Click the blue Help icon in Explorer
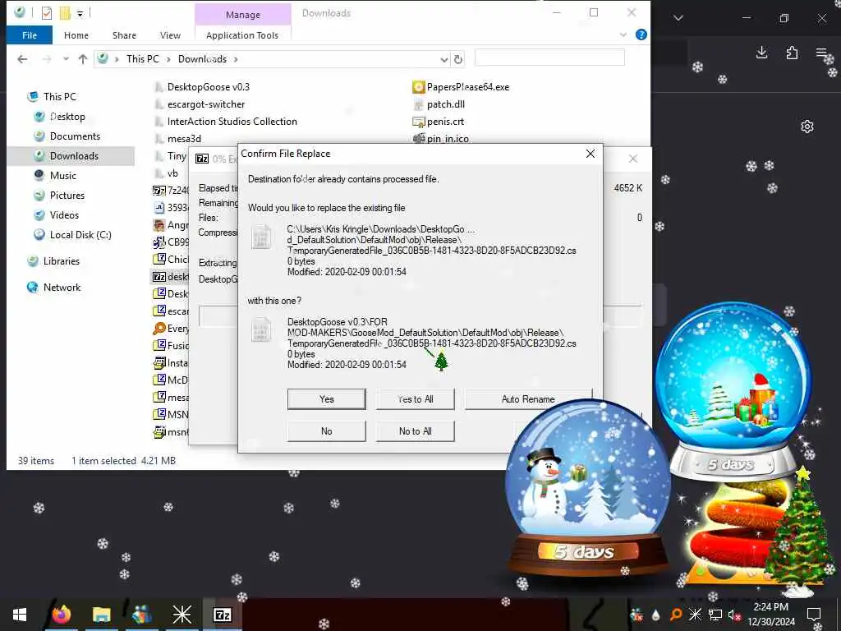Screen dimensions: 841x631 point(641,35)
